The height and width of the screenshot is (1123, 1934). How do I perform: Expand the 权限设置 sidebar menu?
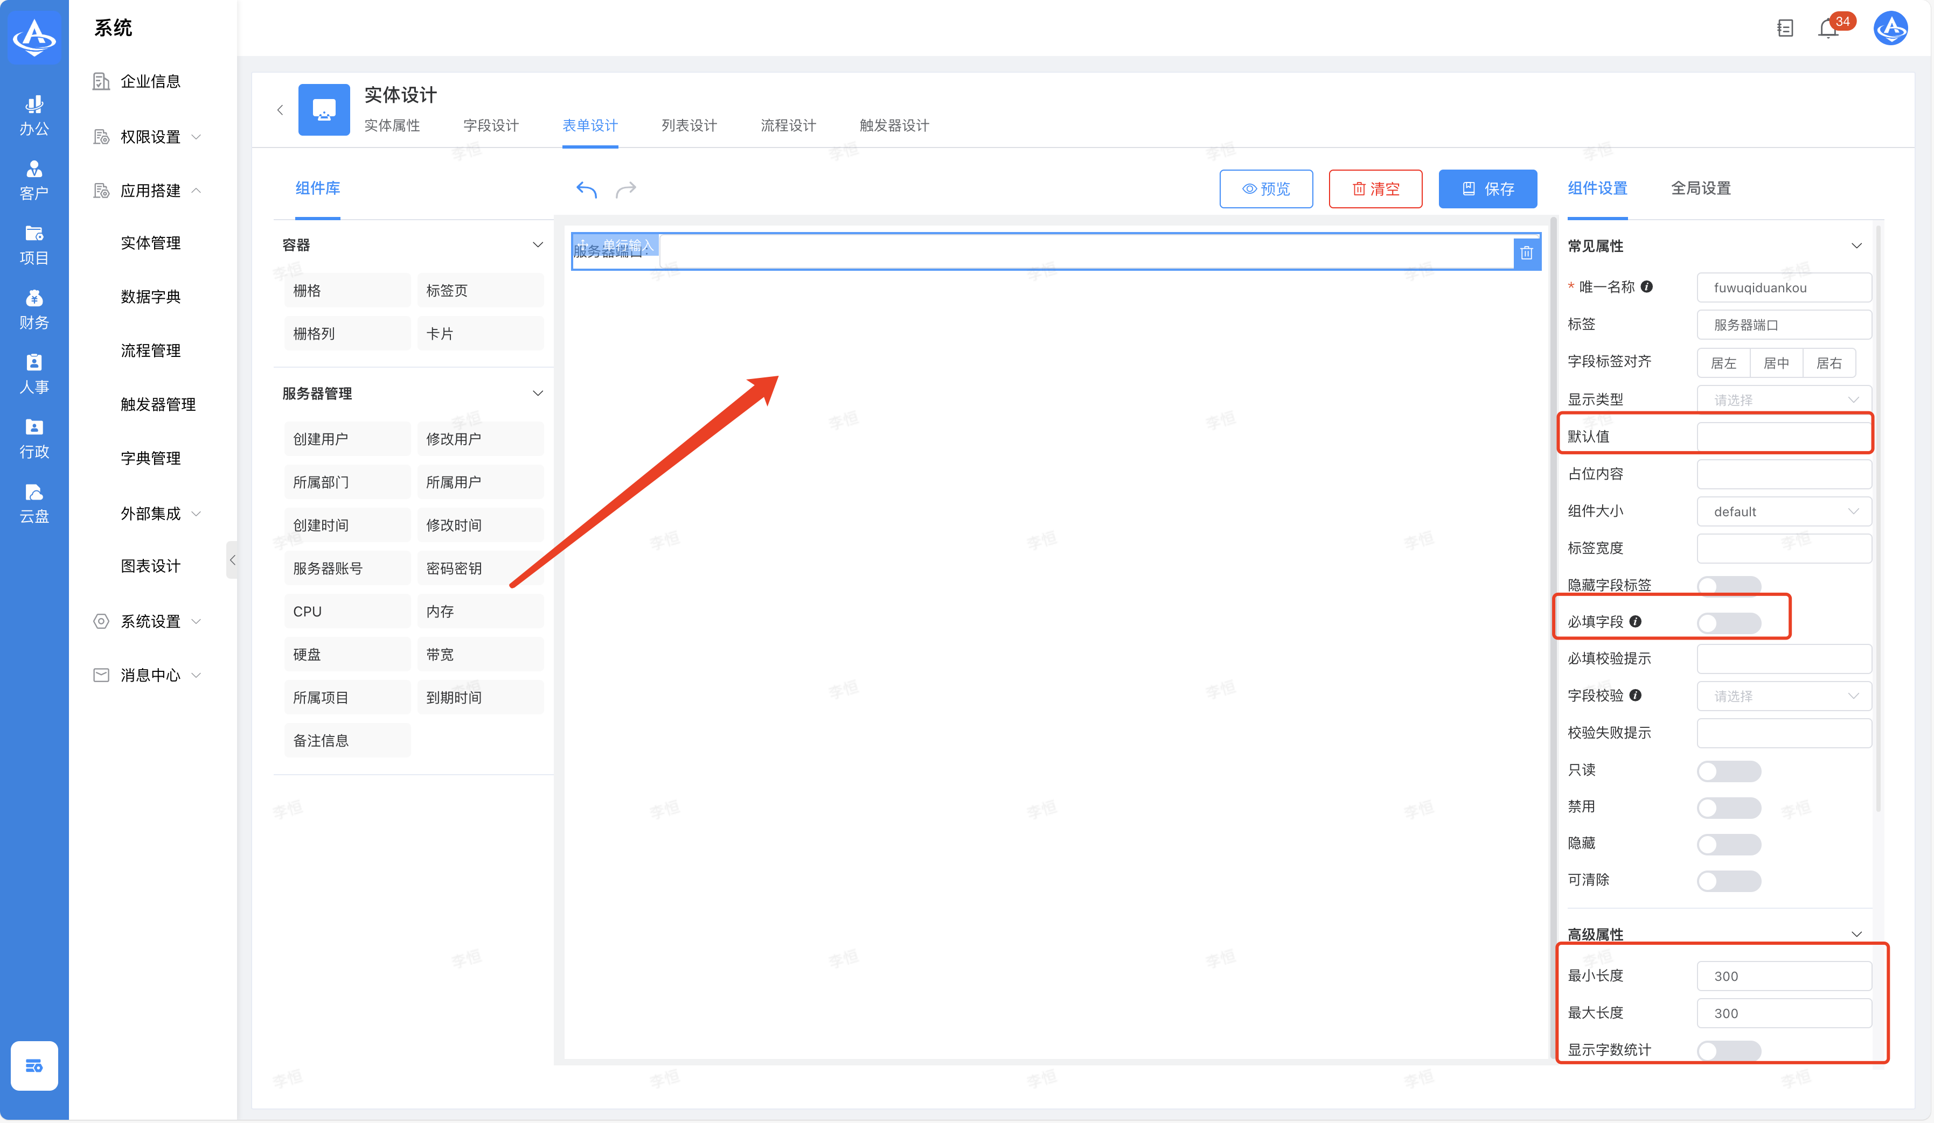150,137
